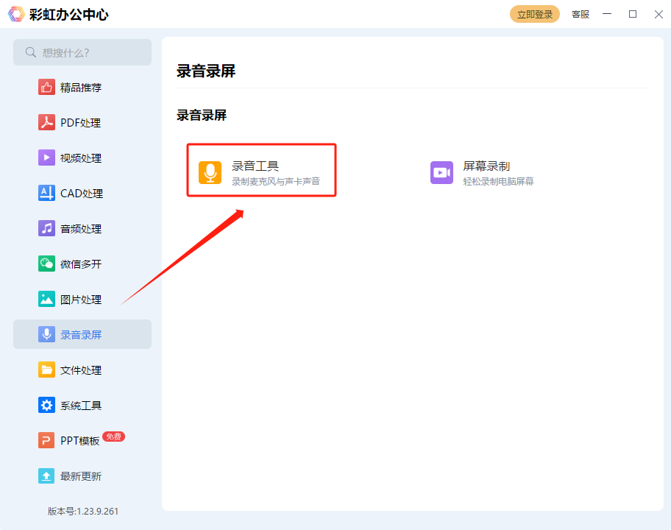
Task: Click the magnifier icon in search box
Action: [30, 52]
